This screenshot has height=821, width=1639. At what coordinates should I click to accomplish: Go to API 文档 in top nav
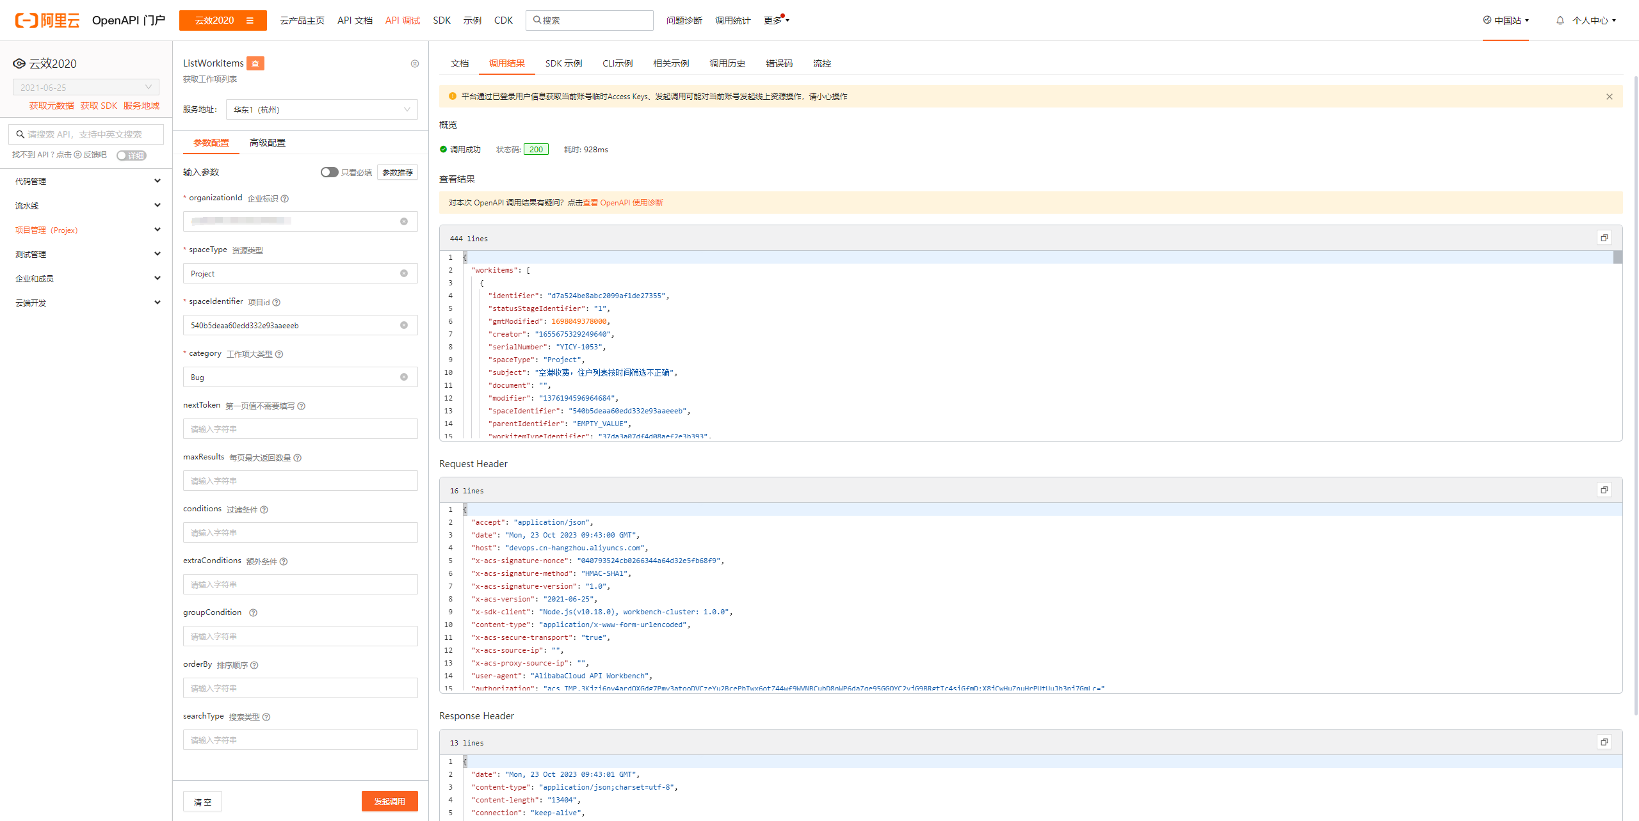click(355, 20)
